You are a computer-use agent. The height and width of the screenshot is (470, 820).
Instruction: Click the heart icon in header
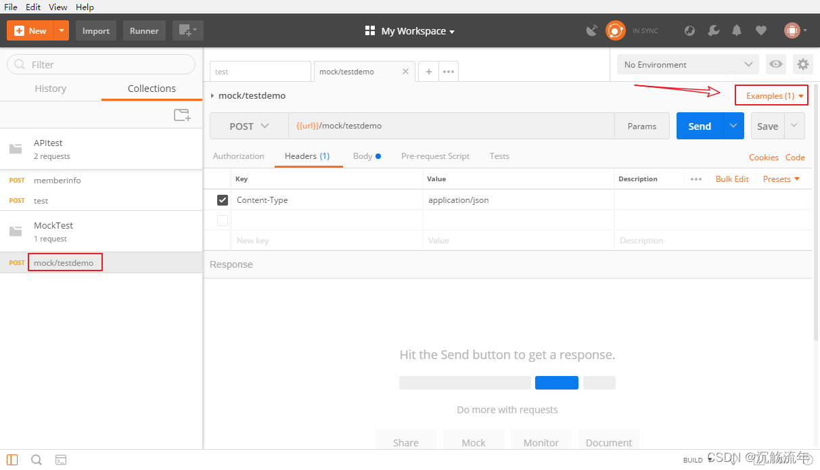[761, 30]
